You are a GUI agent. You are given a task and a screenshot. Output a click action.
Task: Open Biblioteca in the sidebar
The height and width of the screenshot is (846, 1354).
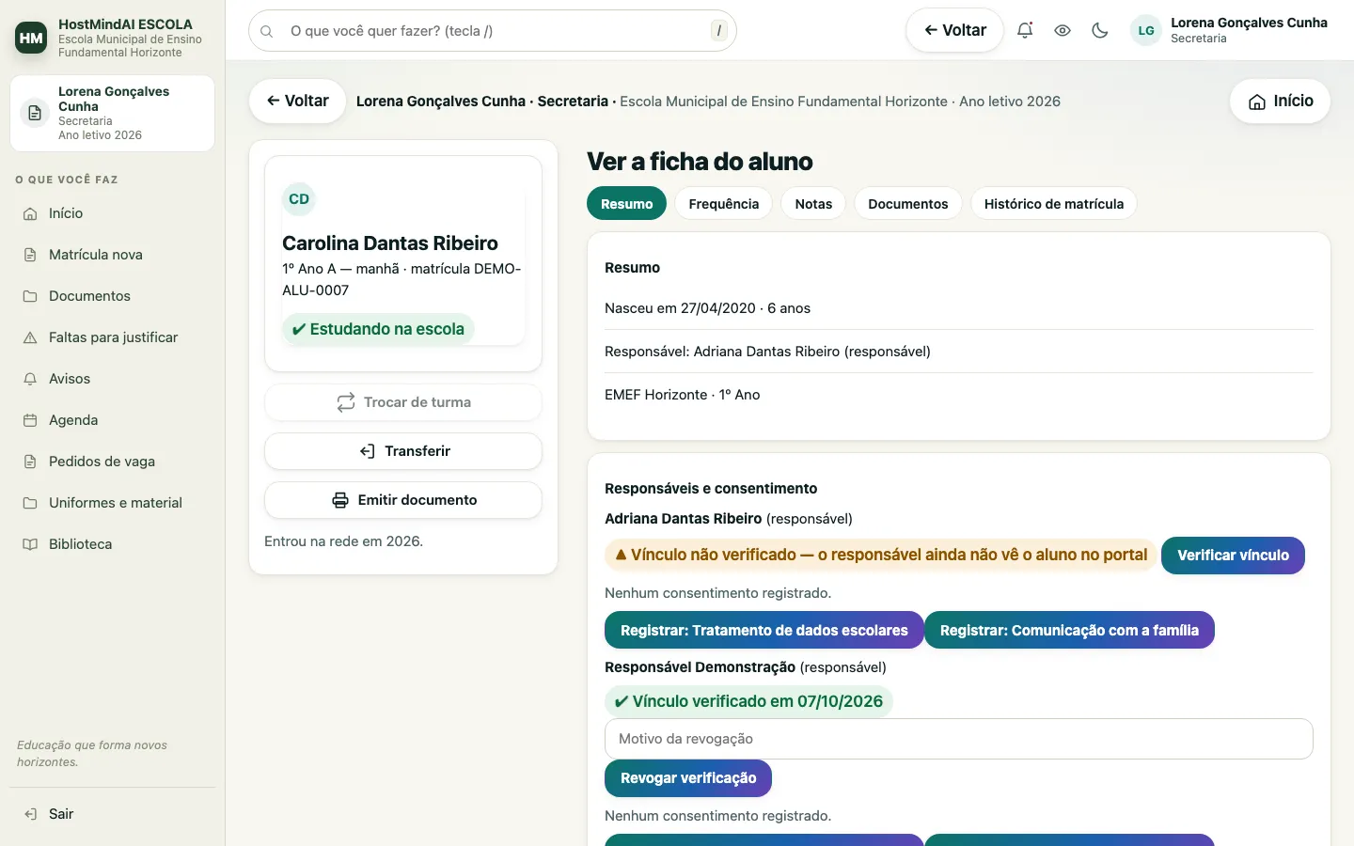pyautogui.click(x=113, y=544)
